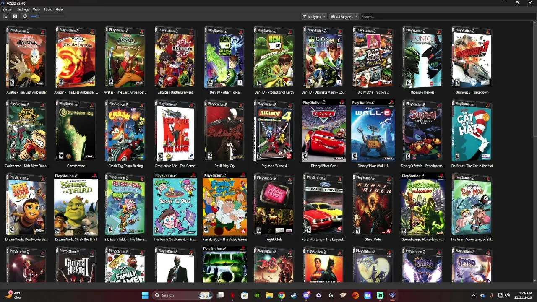Open the All Types filter dropdown
The height and width of the screenshot is (302, 537).
click(314, 17)
